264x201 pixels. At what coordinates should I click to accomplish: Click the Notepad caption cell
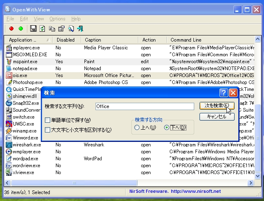(x=93, y=68)
